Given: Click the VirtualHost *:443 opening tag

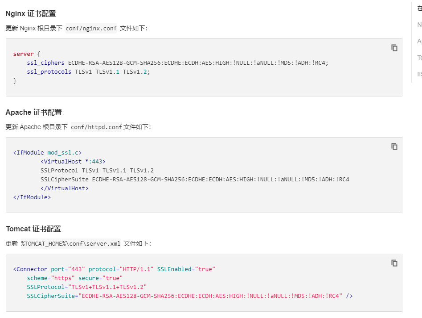Looking at the screenshot, I should 73,161.
